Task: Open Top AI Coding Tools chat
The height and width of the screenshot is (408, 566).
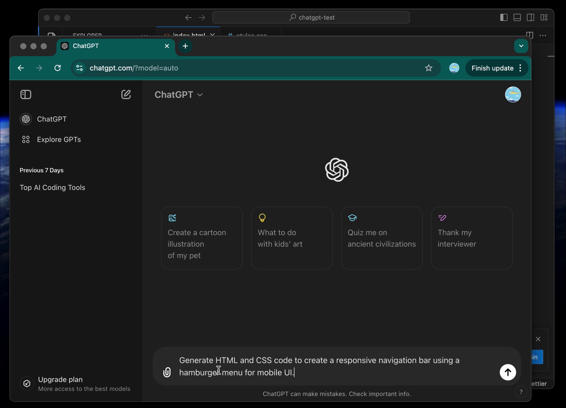Action: [52, 188]
